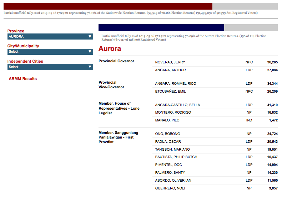282x198 pixels.
Task: Select candidate ANGARA, ARTHUR row
Action: coord(170,70)
